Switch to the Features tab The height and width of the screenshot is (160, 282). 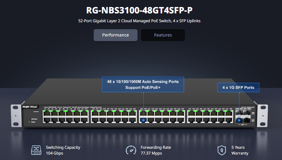pos(163,35)
